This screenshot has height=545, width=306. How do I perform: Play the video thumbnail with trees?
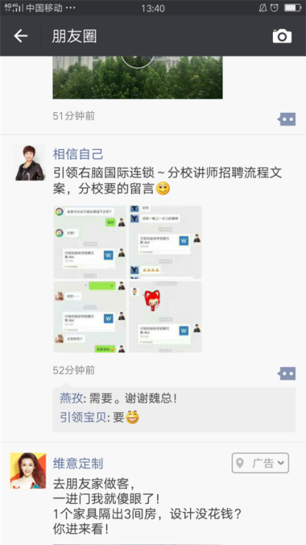click(138, 77)
